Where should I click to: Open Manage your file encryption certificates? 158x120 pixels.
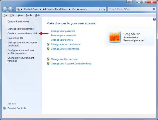[x=22, y=44]
